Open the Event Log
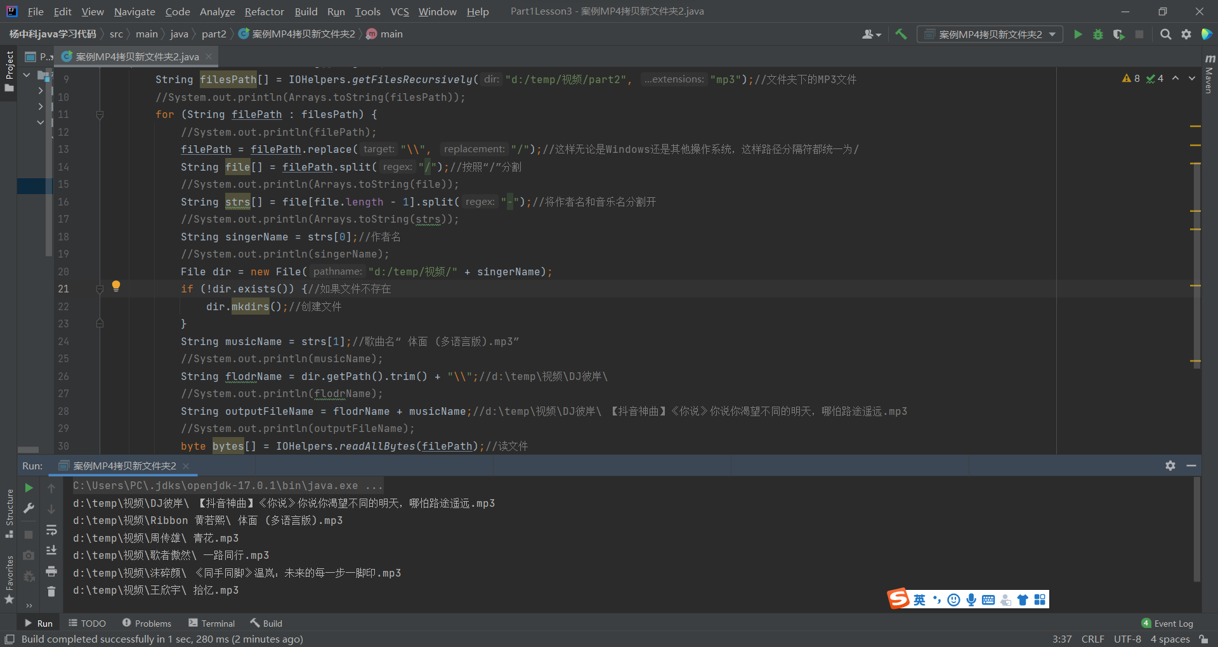 point(1172,623)
